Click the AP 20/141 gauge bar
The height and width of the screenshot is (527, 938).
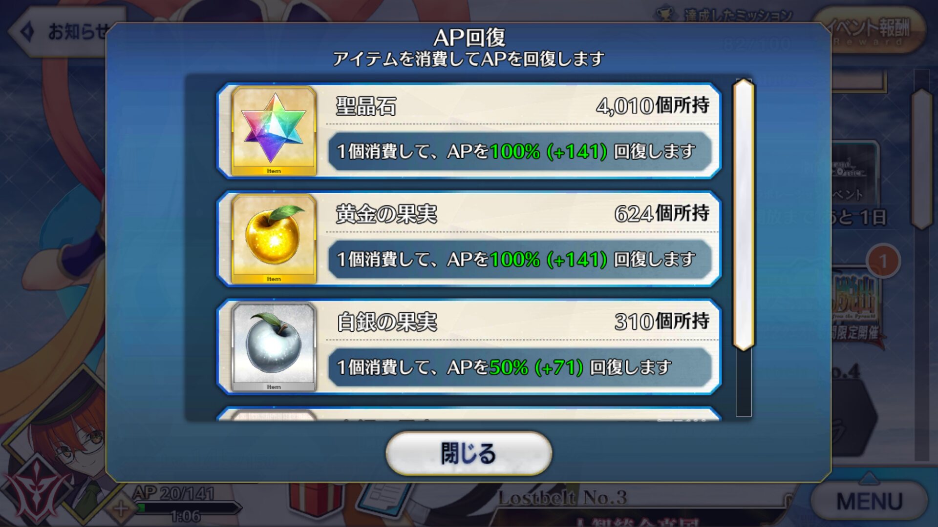[x=188, y=508]
